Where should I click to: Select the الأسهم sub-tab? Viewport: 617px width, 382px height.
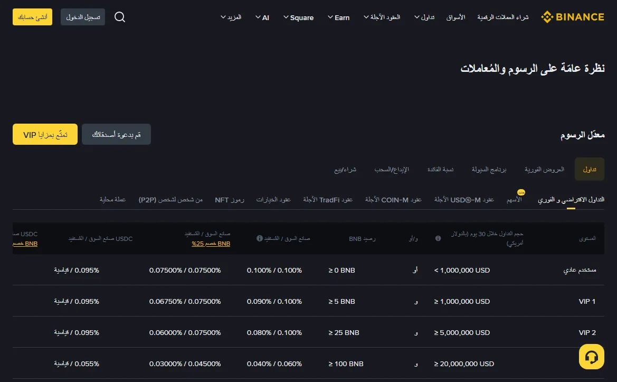click(514, 200)
